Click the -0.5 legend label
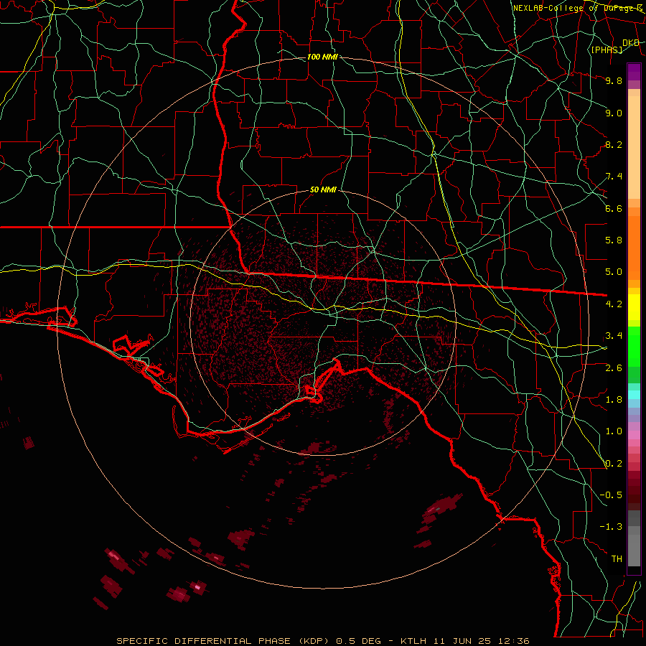Screen dimensions: 646x646 [x=611, y=495]
